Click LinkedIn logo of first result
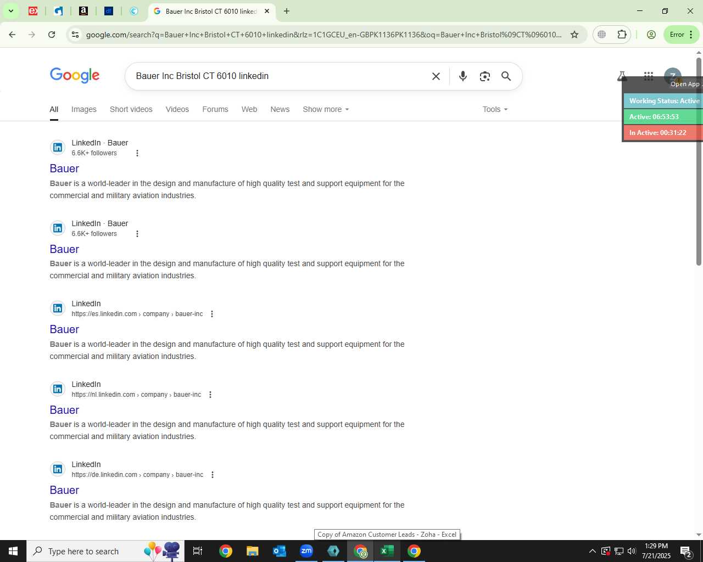This screenshot has width=703, height=562. [x=58, y=148]
